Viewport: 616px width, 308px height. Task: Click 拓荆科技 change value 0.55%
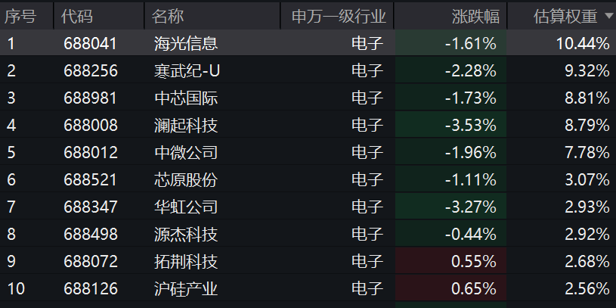[x=474, y=261]
